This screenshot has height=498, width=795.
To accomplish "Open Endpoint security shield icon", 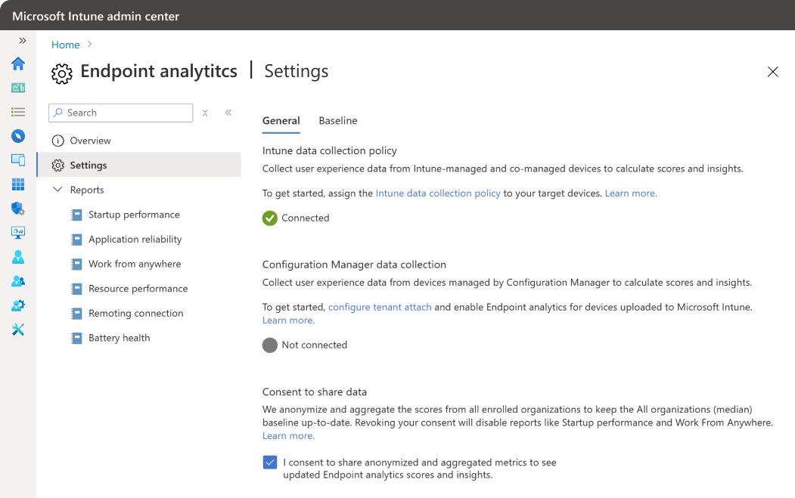I will point(18,209).
